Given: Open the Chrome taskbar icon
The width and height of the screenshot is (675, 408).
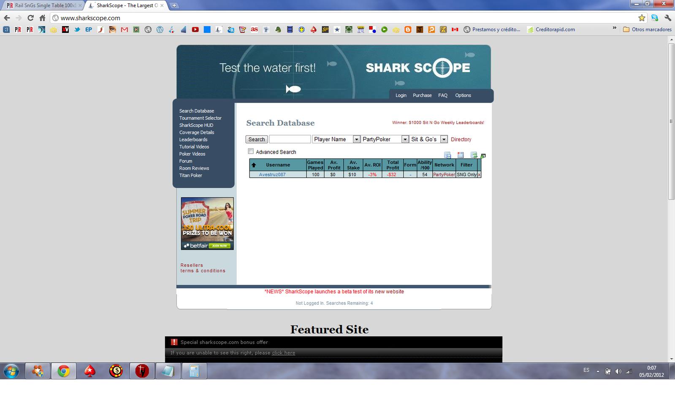Looking at the screenshot, I should (64, 371).
